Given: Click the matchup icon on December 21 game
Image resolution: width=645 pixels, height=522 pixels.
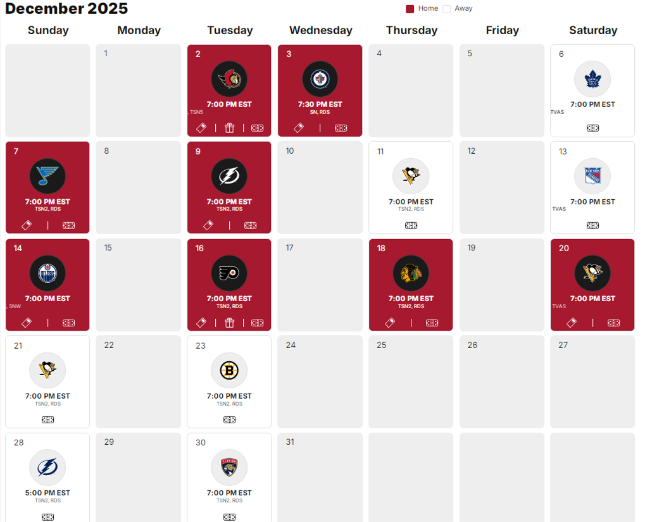Looking at the screenshot, I should pyautogui.click(x=47, y=419).
